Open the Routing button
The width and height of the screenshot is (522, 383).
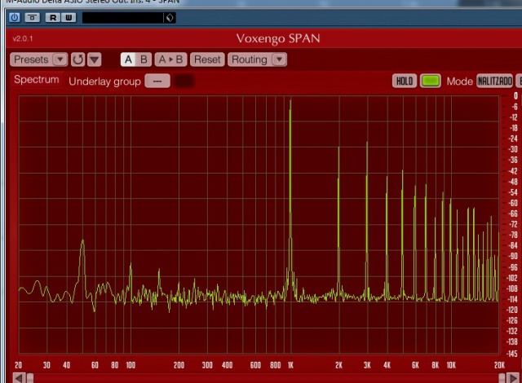click(x=250, y=59)
